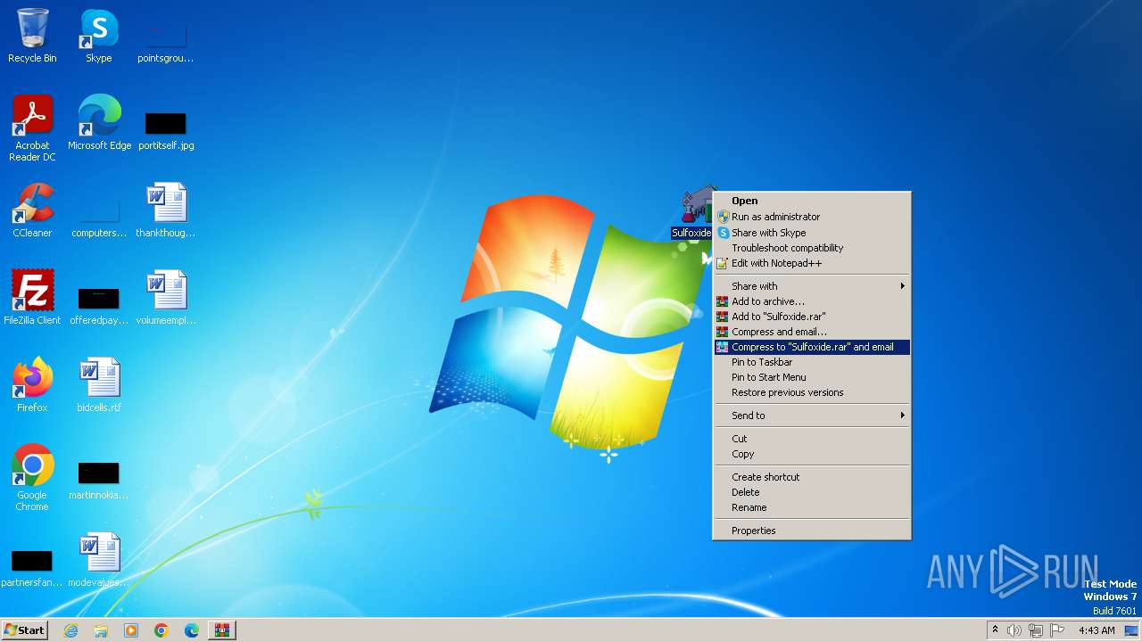Click the network tray icon
Screen dimensions: 1142x642
click(1036, 630)
